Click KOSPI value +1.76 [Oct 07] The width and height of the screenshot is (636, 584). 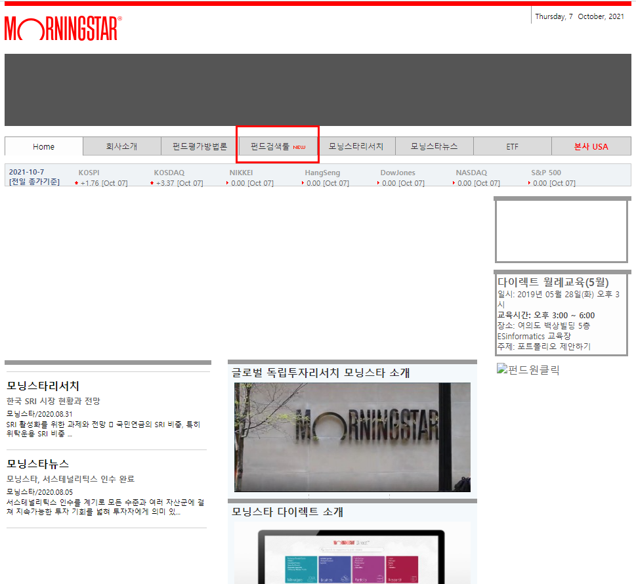[x=104, y=183]
